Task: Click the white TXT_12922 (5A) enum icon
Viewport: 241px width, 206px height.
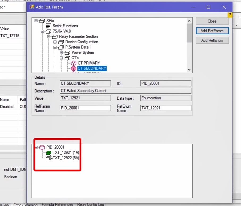Action: pos(48,158)
